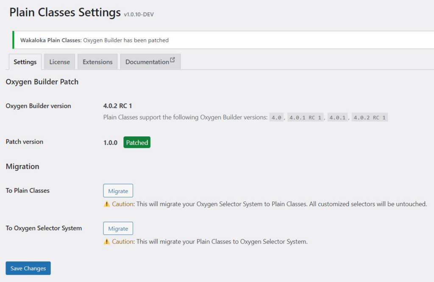This screenshot has height=282, width=434.
Task: Click the 'To Plain Classes' label
Action: (28, 191)
